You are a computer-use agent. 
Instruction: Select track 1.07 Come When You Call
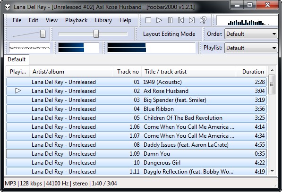pos(137,136)
